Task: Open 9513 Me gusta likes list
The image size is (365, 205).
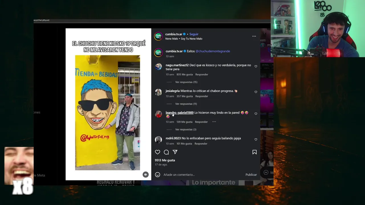Action: [165, 160]
